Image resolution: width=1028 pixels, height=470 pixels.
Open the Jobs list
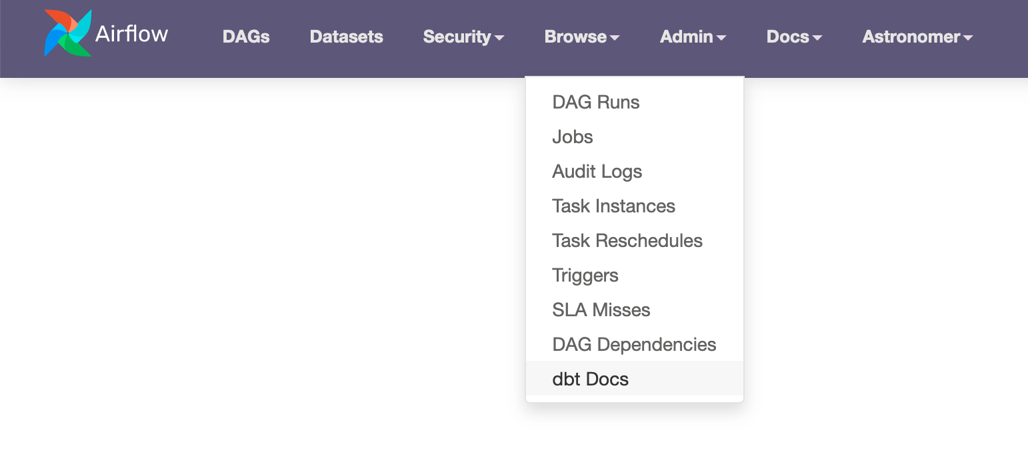click(572, 136)
